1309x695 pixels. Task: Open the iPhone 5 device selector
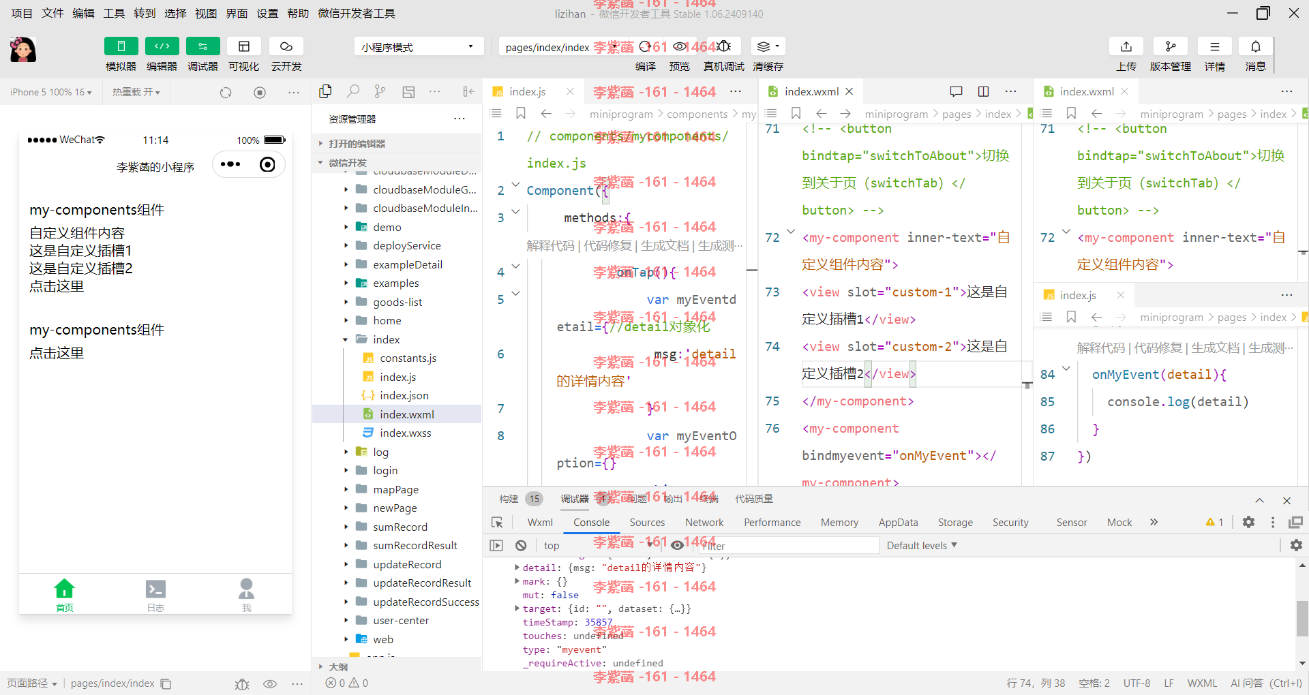pos(50,92)
